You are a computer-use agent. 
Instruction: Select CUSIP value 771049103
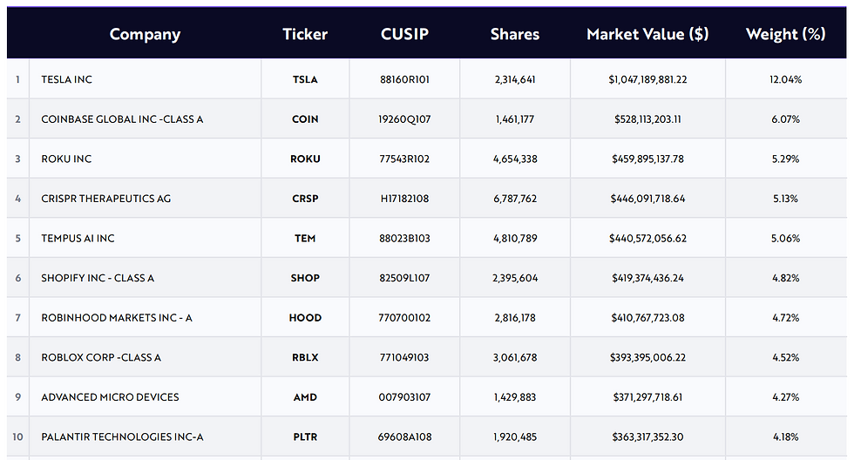point(404,358)
